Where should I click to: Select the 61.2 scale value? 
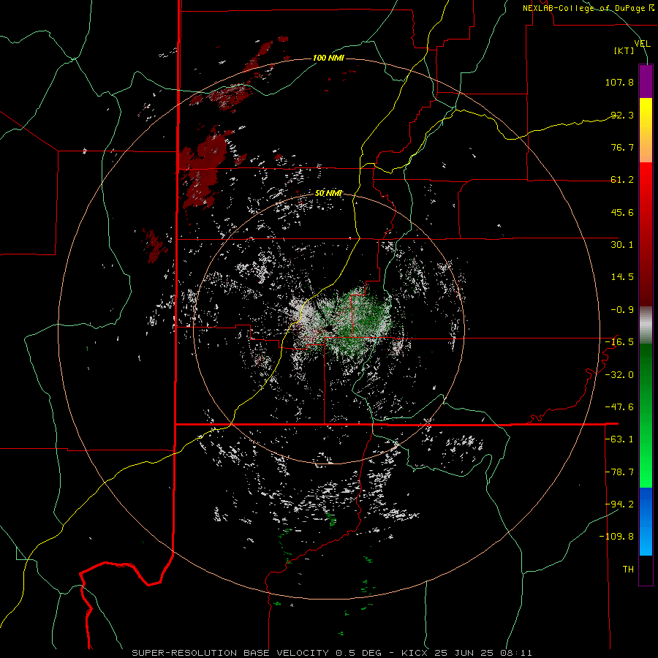pyautogui.click(x=622, y=180)
